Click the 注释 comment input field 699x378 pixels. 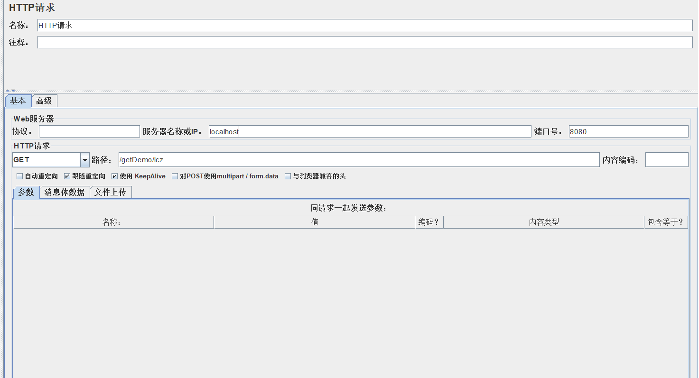click(365, 42)
